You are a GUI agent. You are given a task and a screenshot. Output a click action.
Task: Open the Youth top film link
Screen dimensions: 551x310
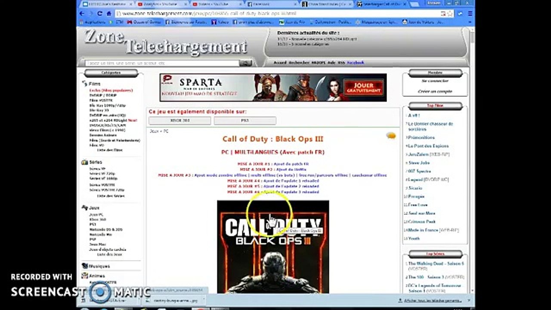(414, 238)
